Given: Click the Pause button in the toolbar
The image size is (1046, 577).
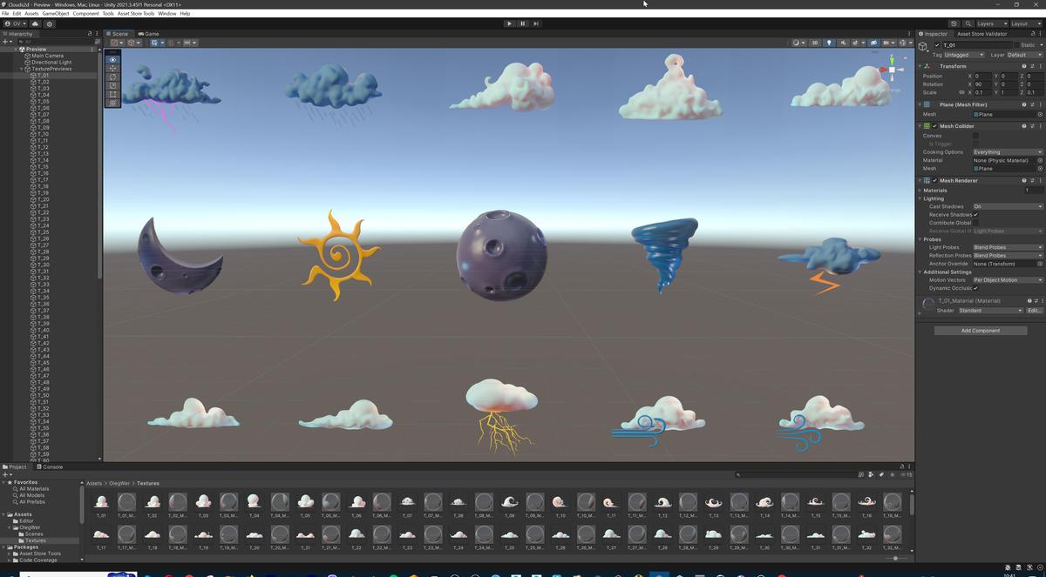Looking at the screenshot, I should pyautogui.click(x=522, y=23).
